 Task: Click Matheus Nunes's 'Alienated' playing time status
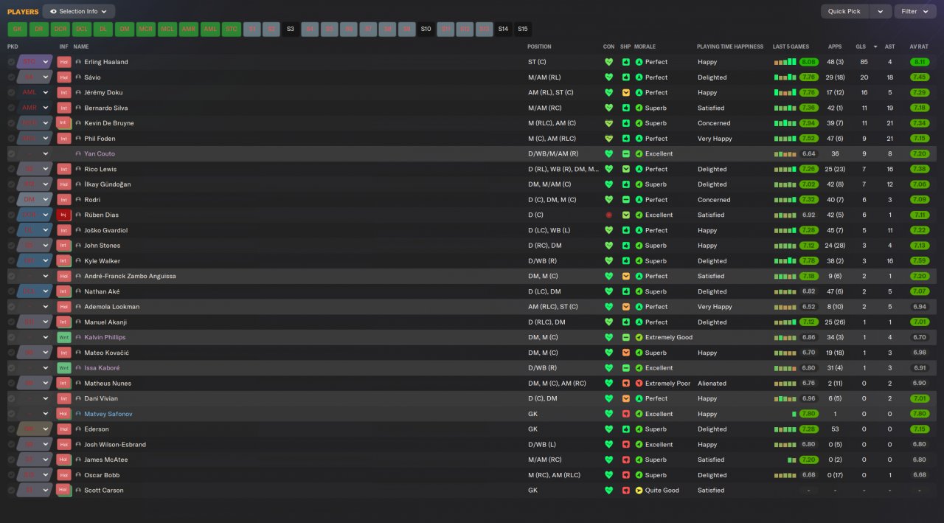(x=712, y=383)
